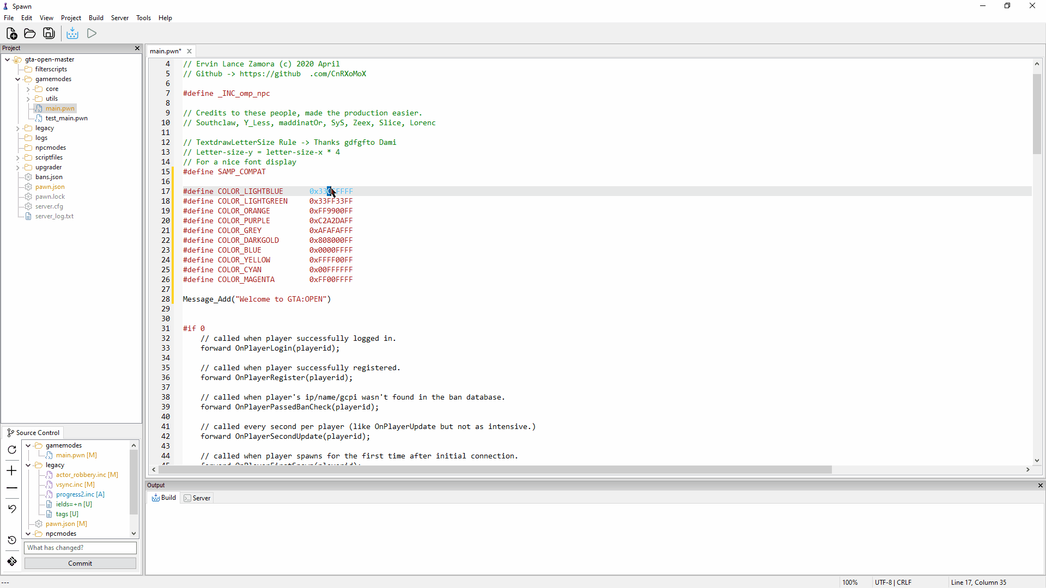
Task: Open the Edit menu
Action: click(x=27, y=18)
